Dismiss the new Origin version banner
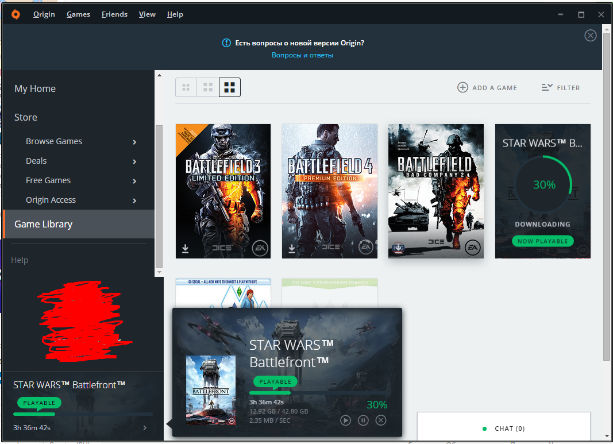 point(591,36)
